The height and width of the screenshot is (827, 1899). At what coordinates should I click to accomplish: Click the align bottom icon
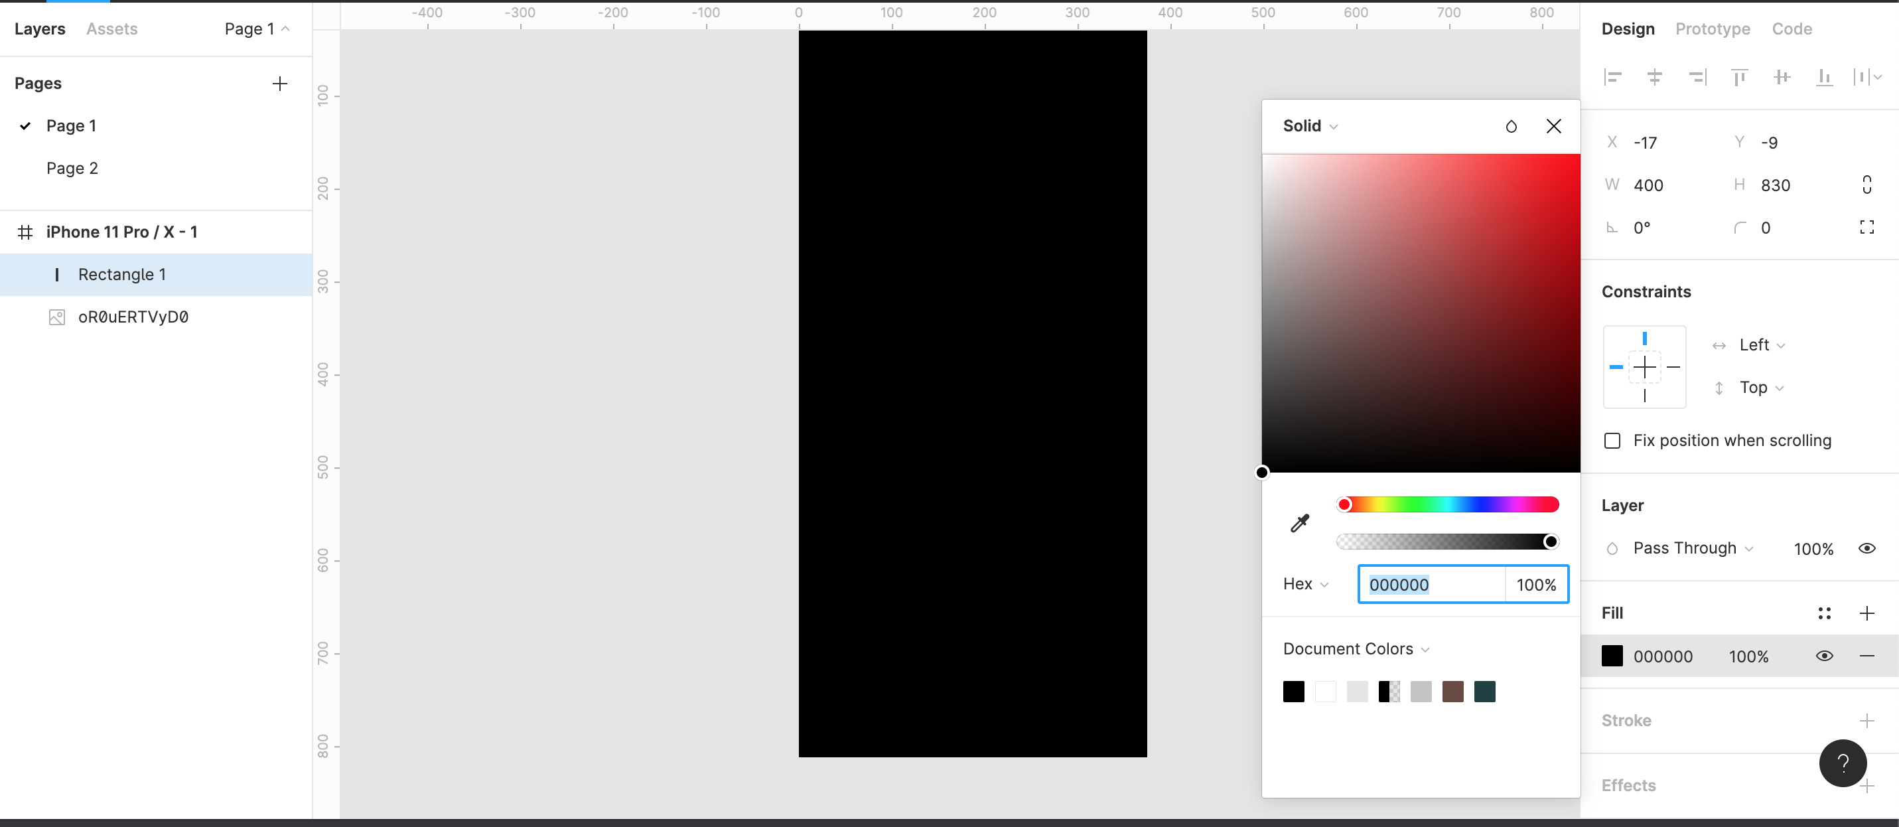tap(1824, 77)
